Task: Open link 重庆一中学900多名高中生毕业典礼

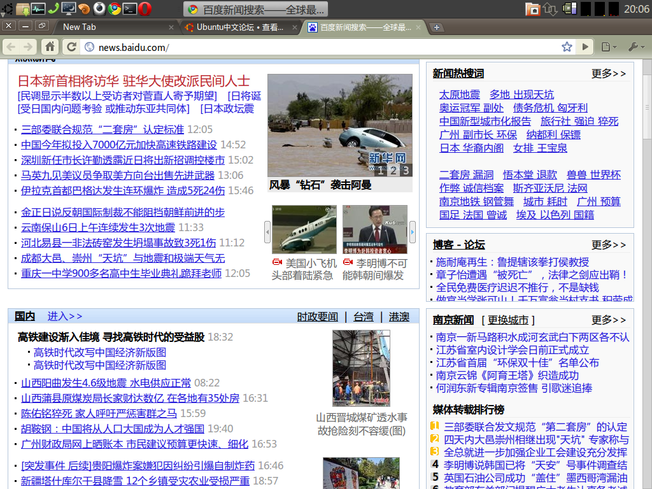Action: pyautogui.click(x=121, y=273)
